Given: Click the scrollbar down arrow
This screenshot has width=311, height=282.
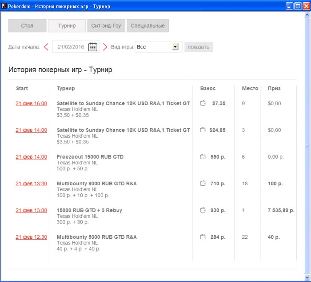Looking at the screenshot, I should pyautogui.click(x=307, y=278).
